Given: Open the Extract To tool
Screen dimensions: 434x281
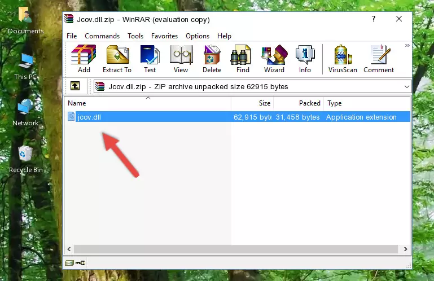Looking at the screenshot, I should pos(117,59).
